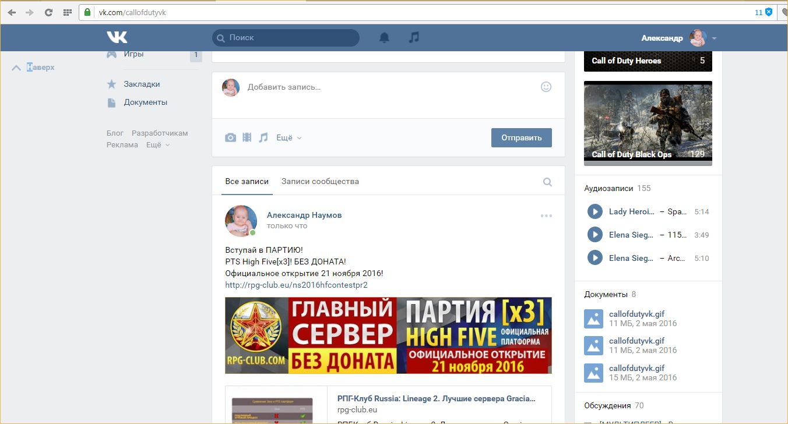Screen dimensions: 788x424
Task: Attach a photo with the camera icon
Action: [x=231, y=137]
